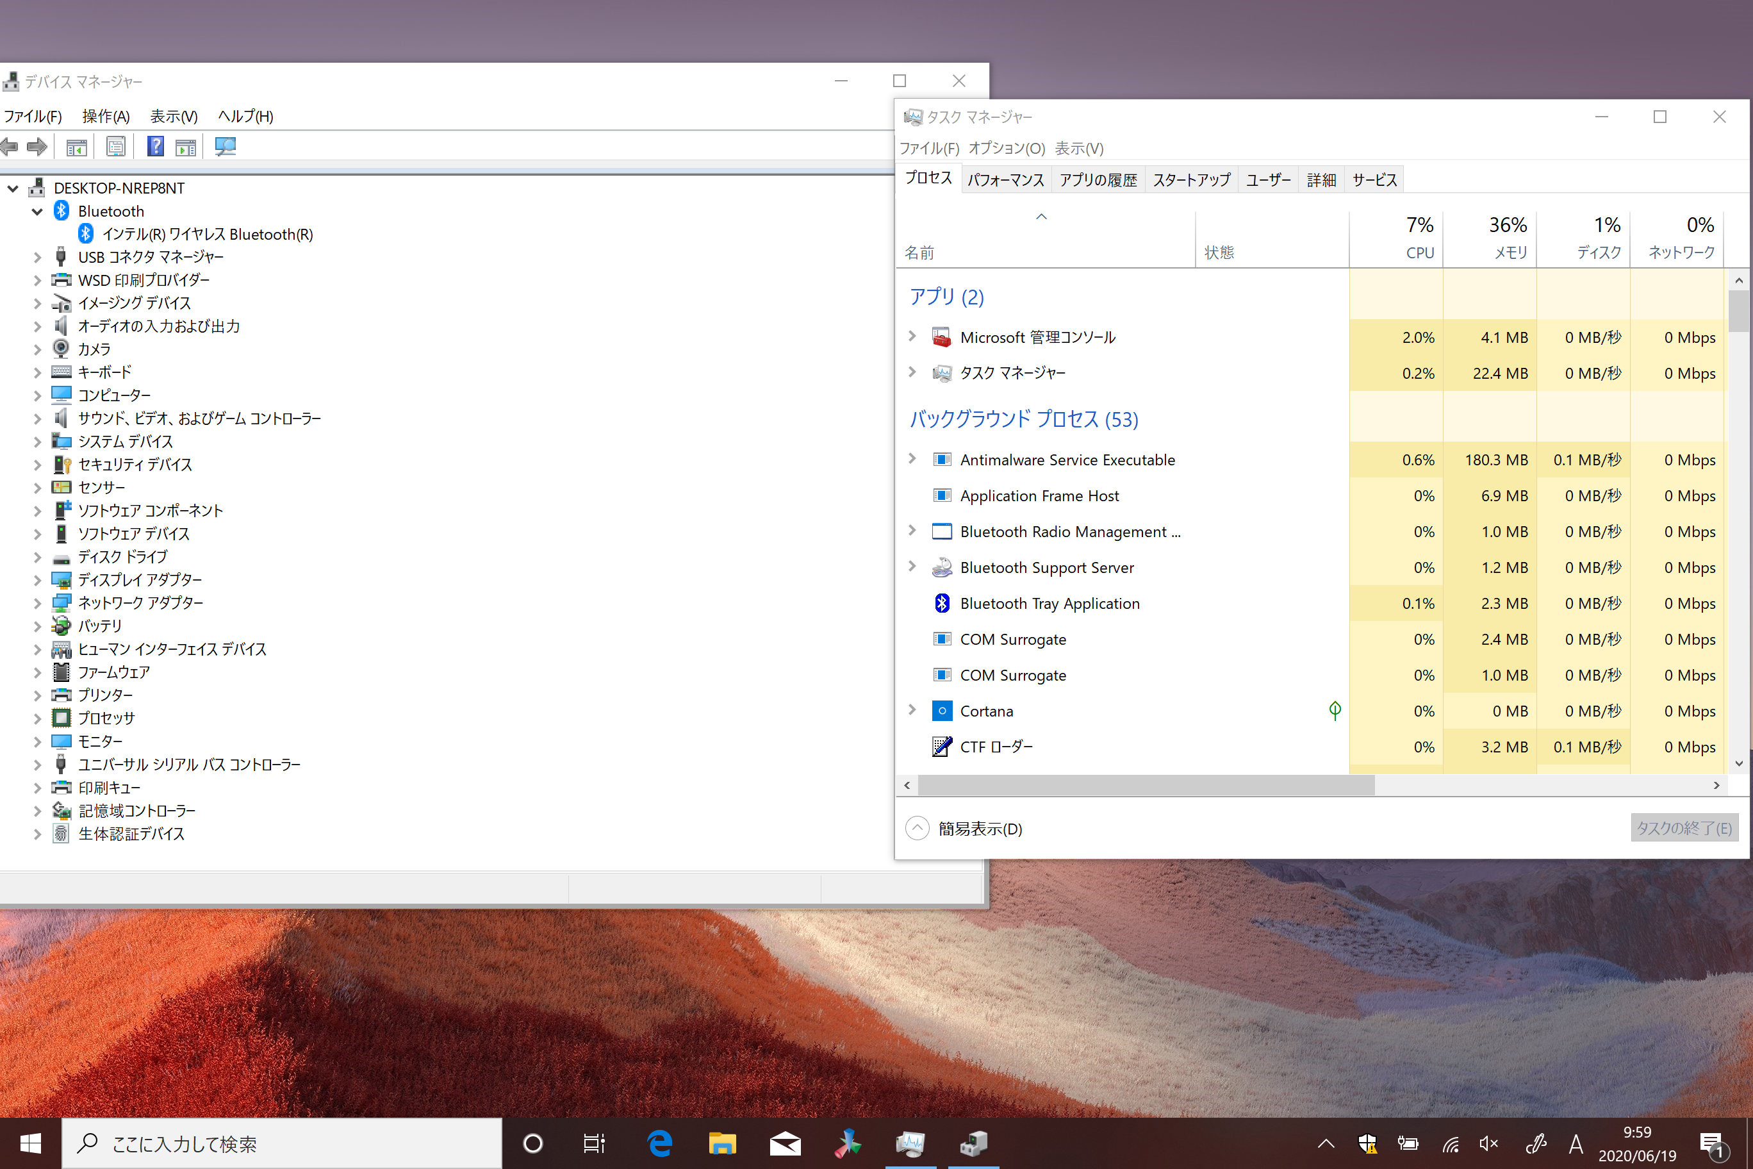Open Microsoft Edge from the taskbar

tap(659, 1143)
